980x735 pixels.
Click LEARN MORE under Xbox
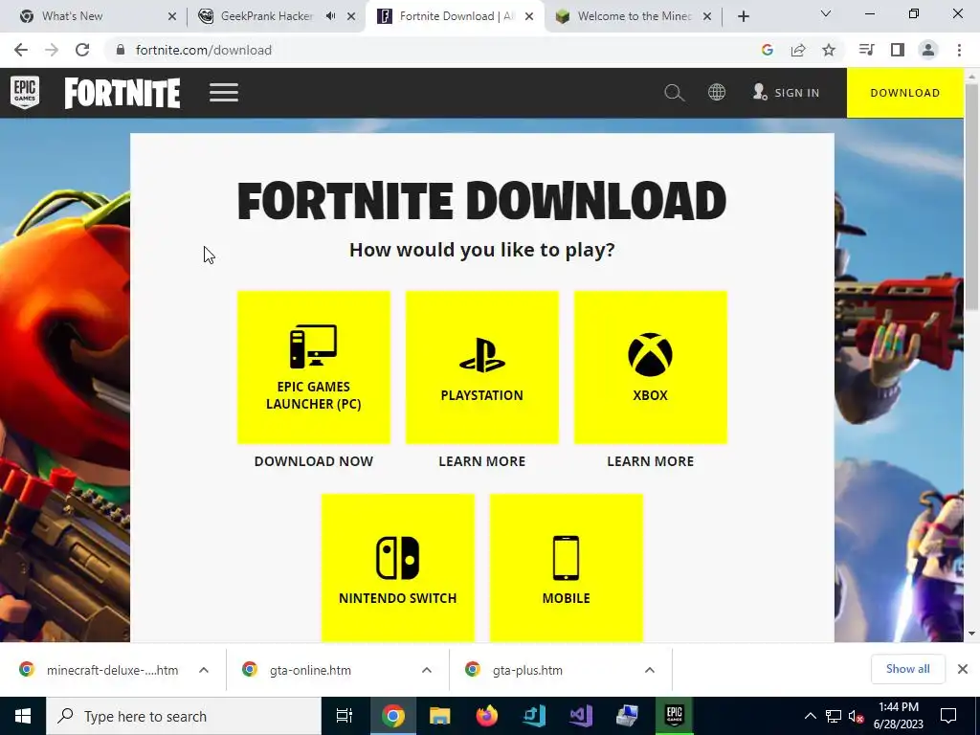click(x=651, y=461)
